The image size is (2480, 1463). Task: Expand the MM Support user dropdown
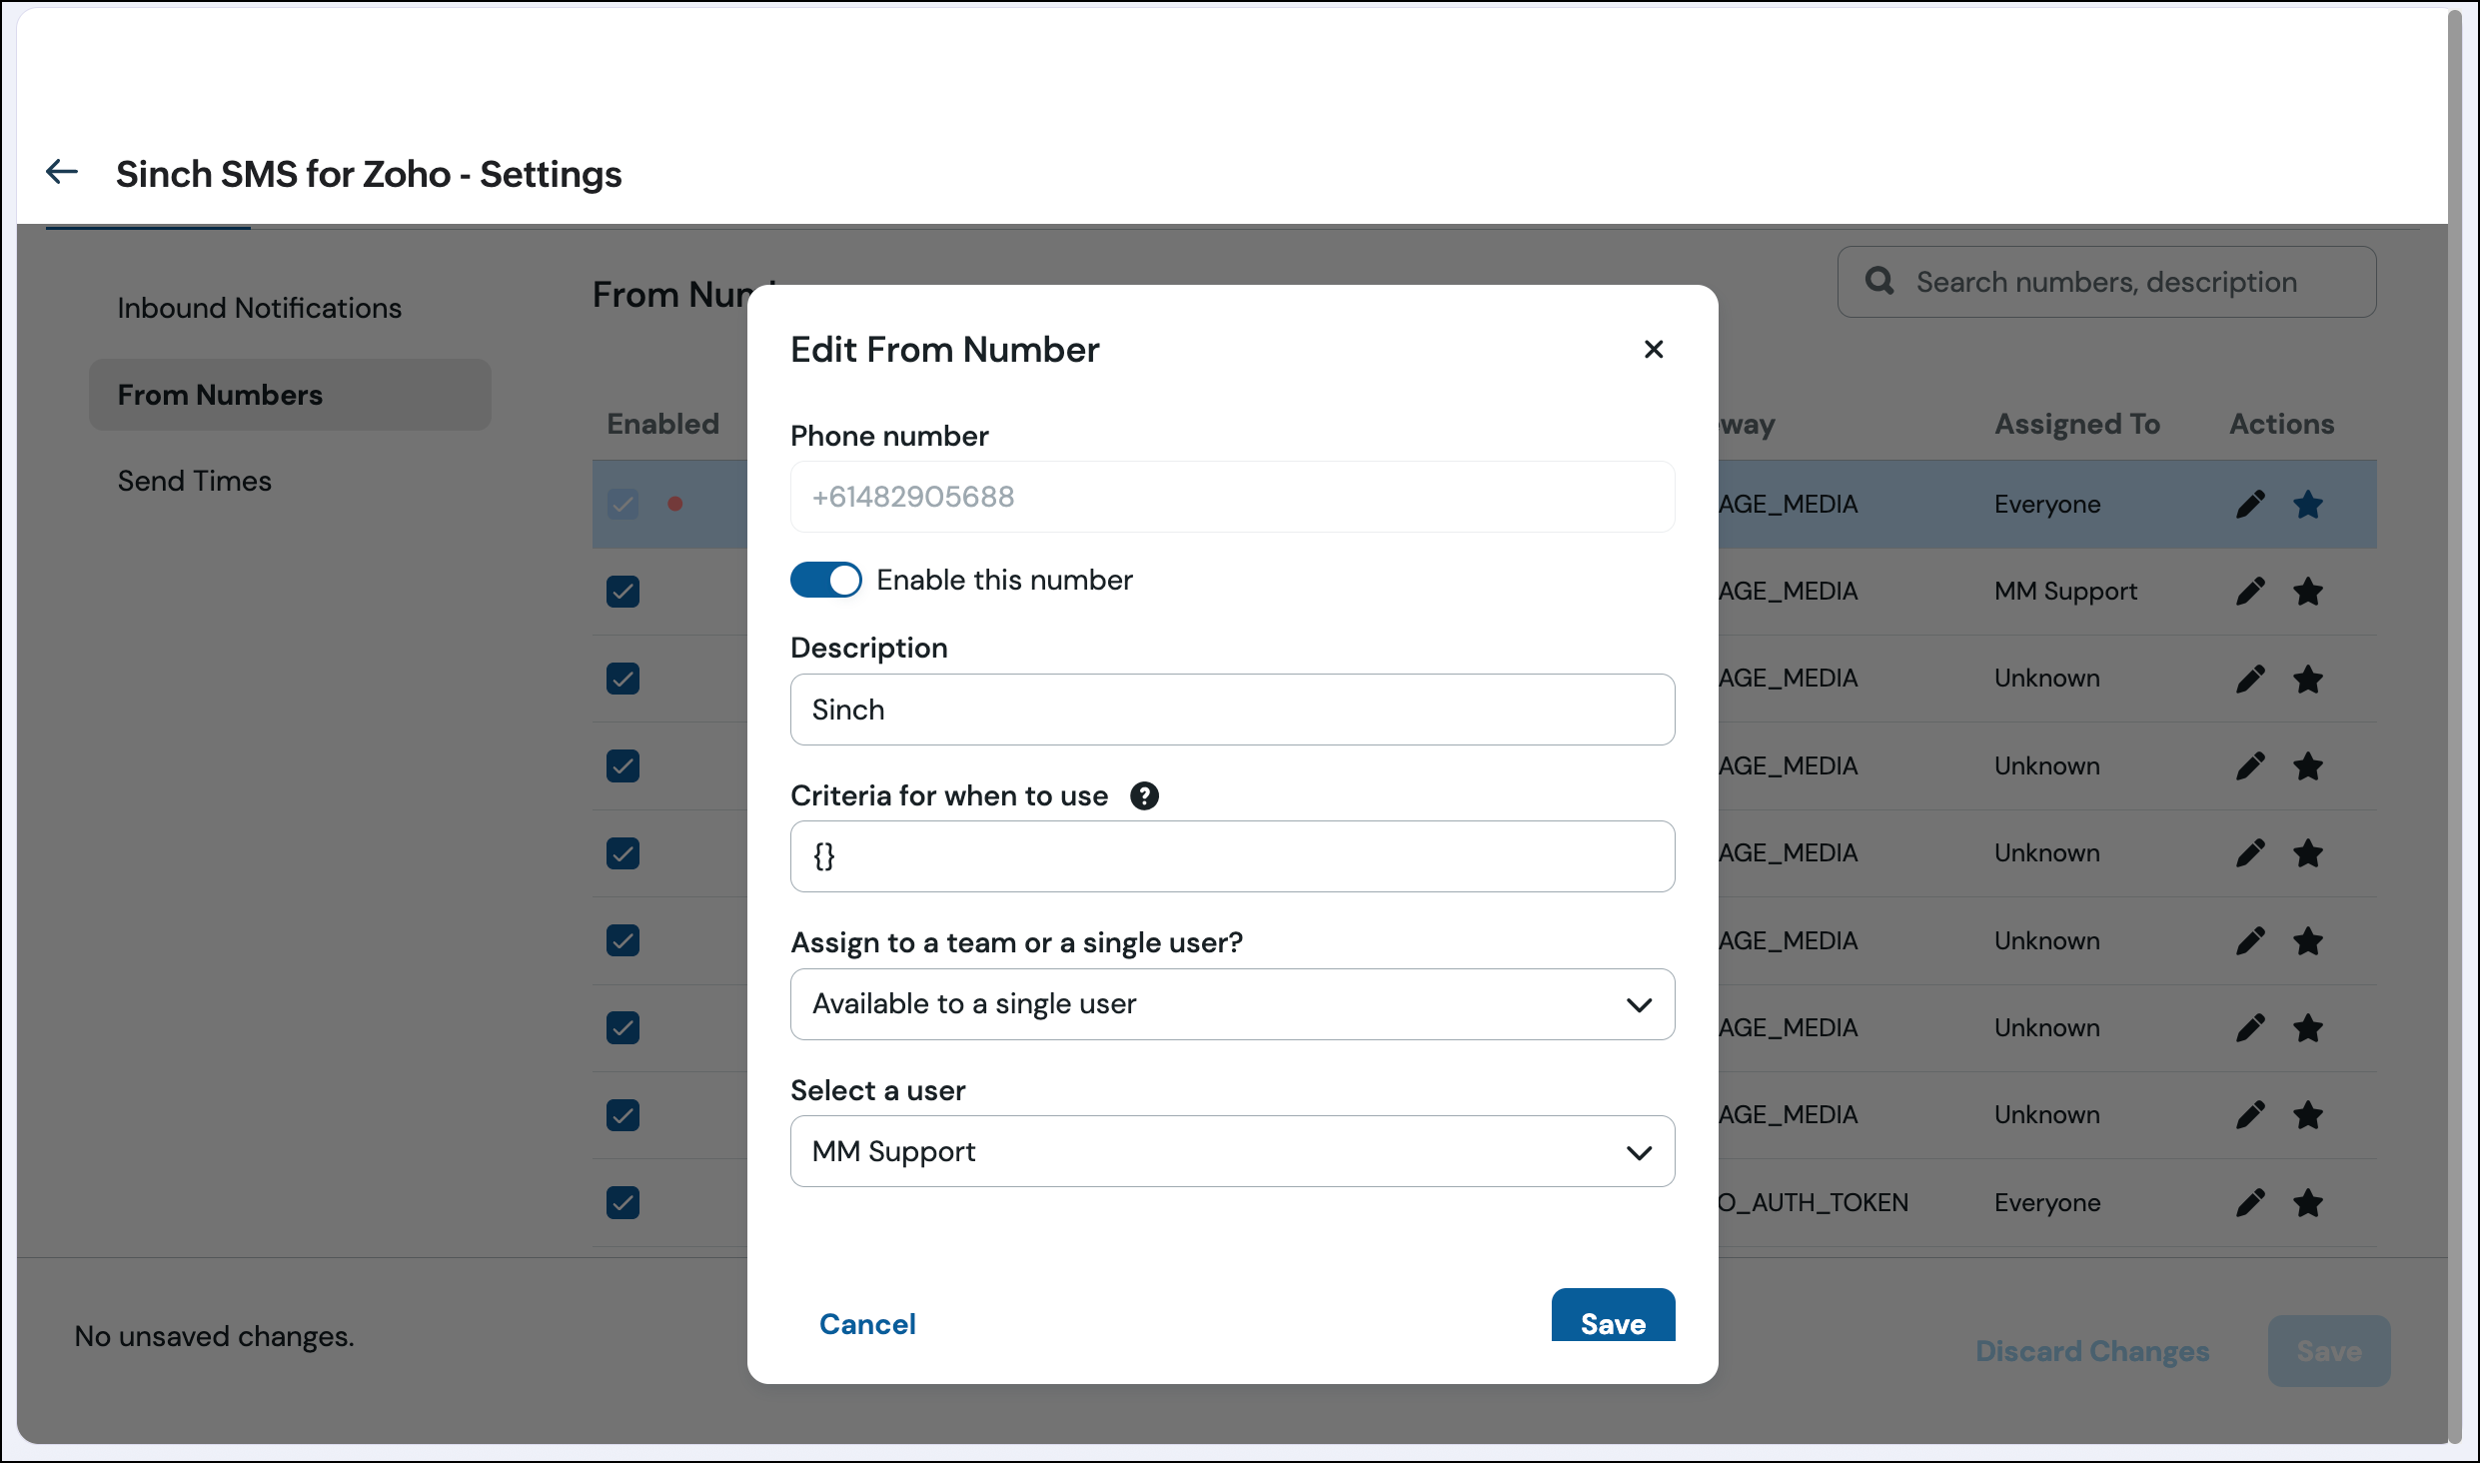pos(1232,1151)
